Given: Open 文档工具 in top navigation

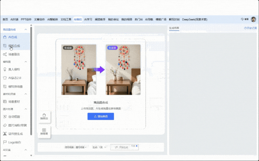Looking at the screenshot, I should 66,19.
